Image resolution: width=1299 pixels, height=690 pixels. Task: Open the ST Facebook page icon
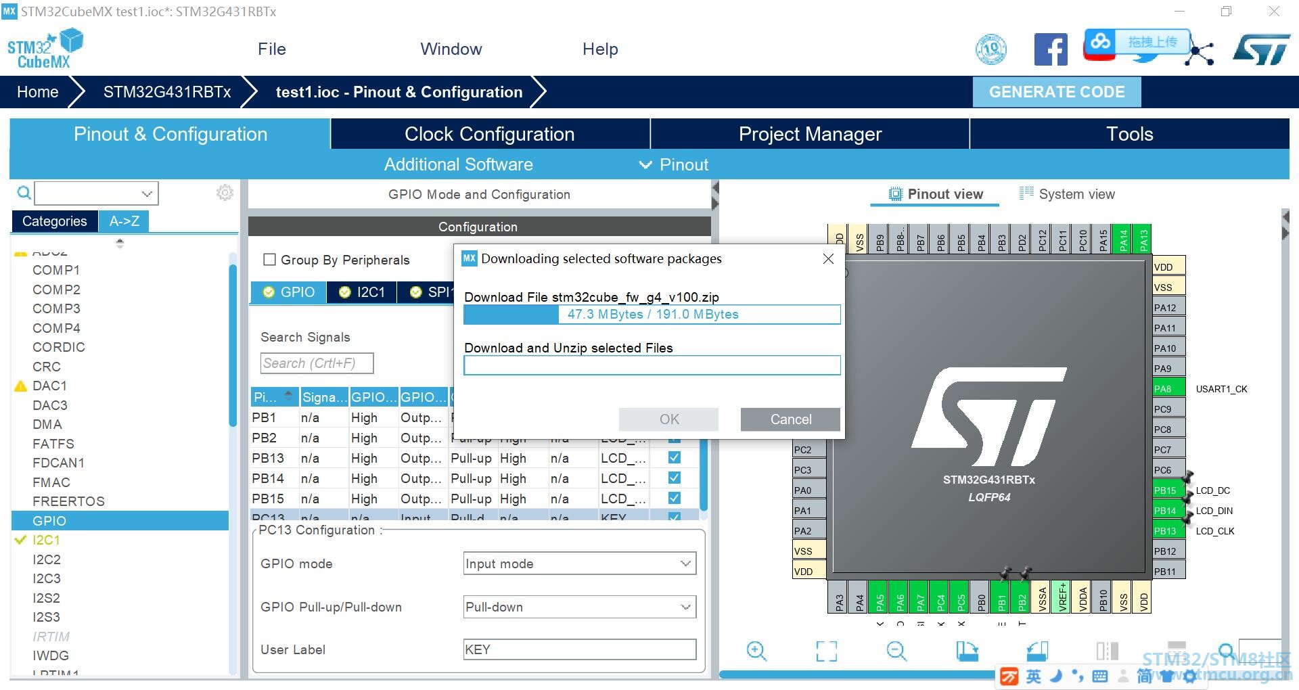(1051, 49)
